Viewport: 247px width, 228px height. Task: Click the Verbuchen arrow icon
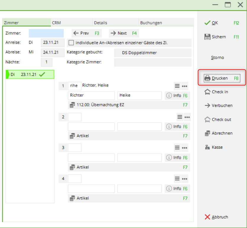207,105
